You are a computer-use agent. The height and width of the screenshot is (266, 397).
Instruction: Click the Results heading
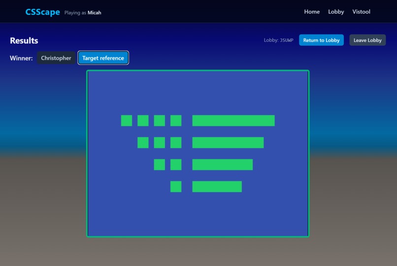(x=24, y=40)
